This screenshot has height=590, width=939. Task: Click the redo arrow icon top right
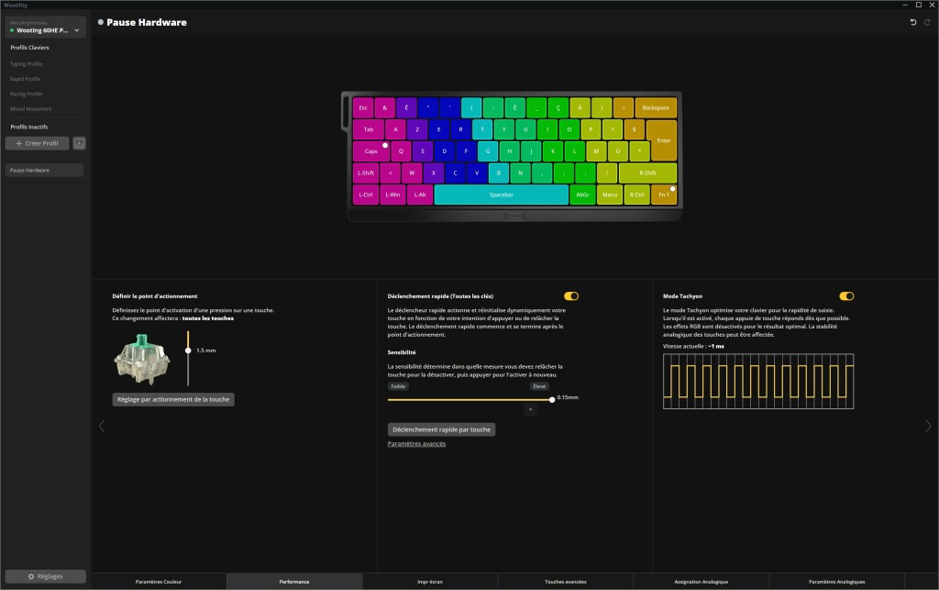pos(927,22)
